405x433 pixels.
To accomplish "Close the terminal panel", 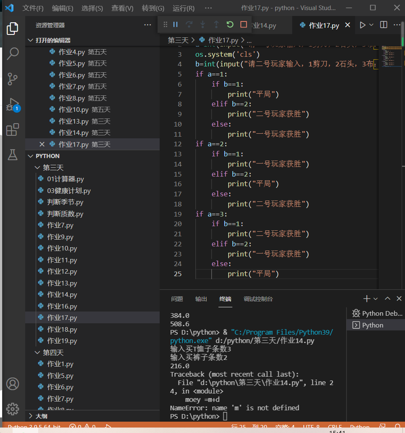I will click(399, 298).
